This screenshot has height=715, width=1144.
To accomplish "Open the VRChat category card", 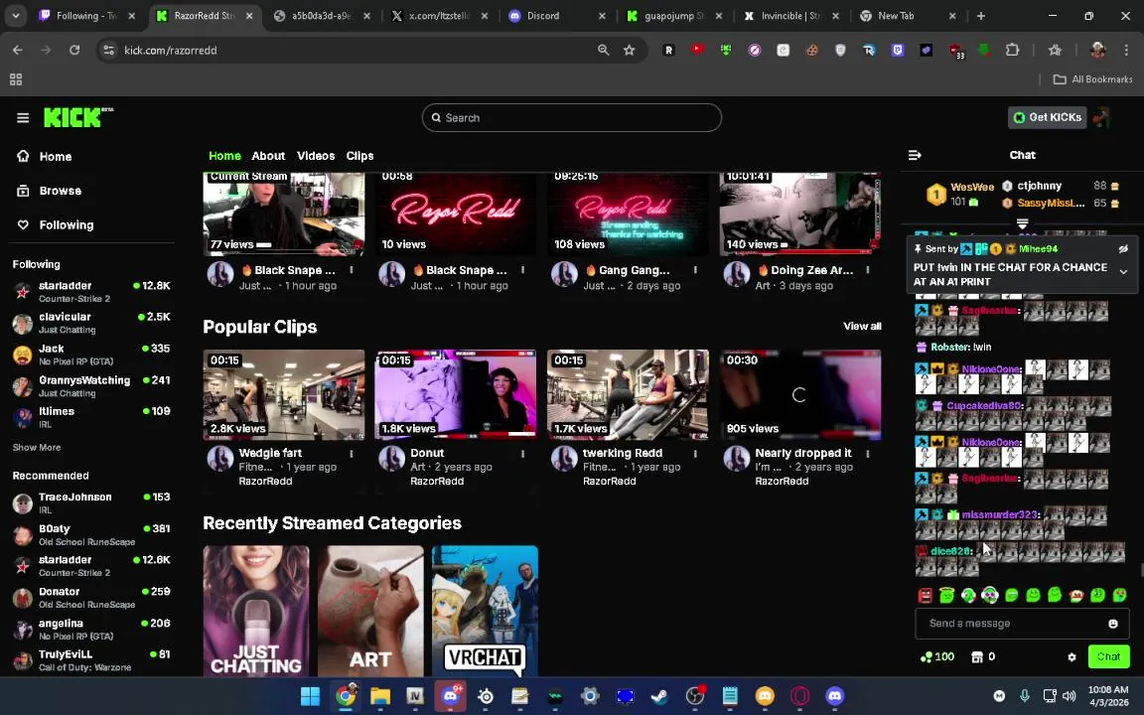I will tap(486, 612).
